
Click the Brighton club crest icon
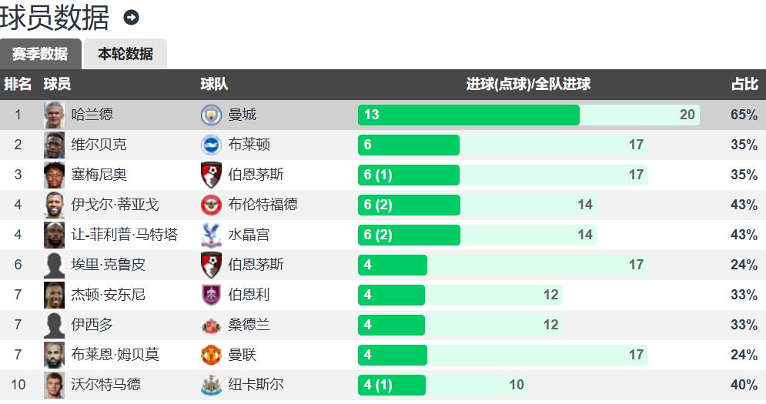pyautogui.click(x=210, y=145)
